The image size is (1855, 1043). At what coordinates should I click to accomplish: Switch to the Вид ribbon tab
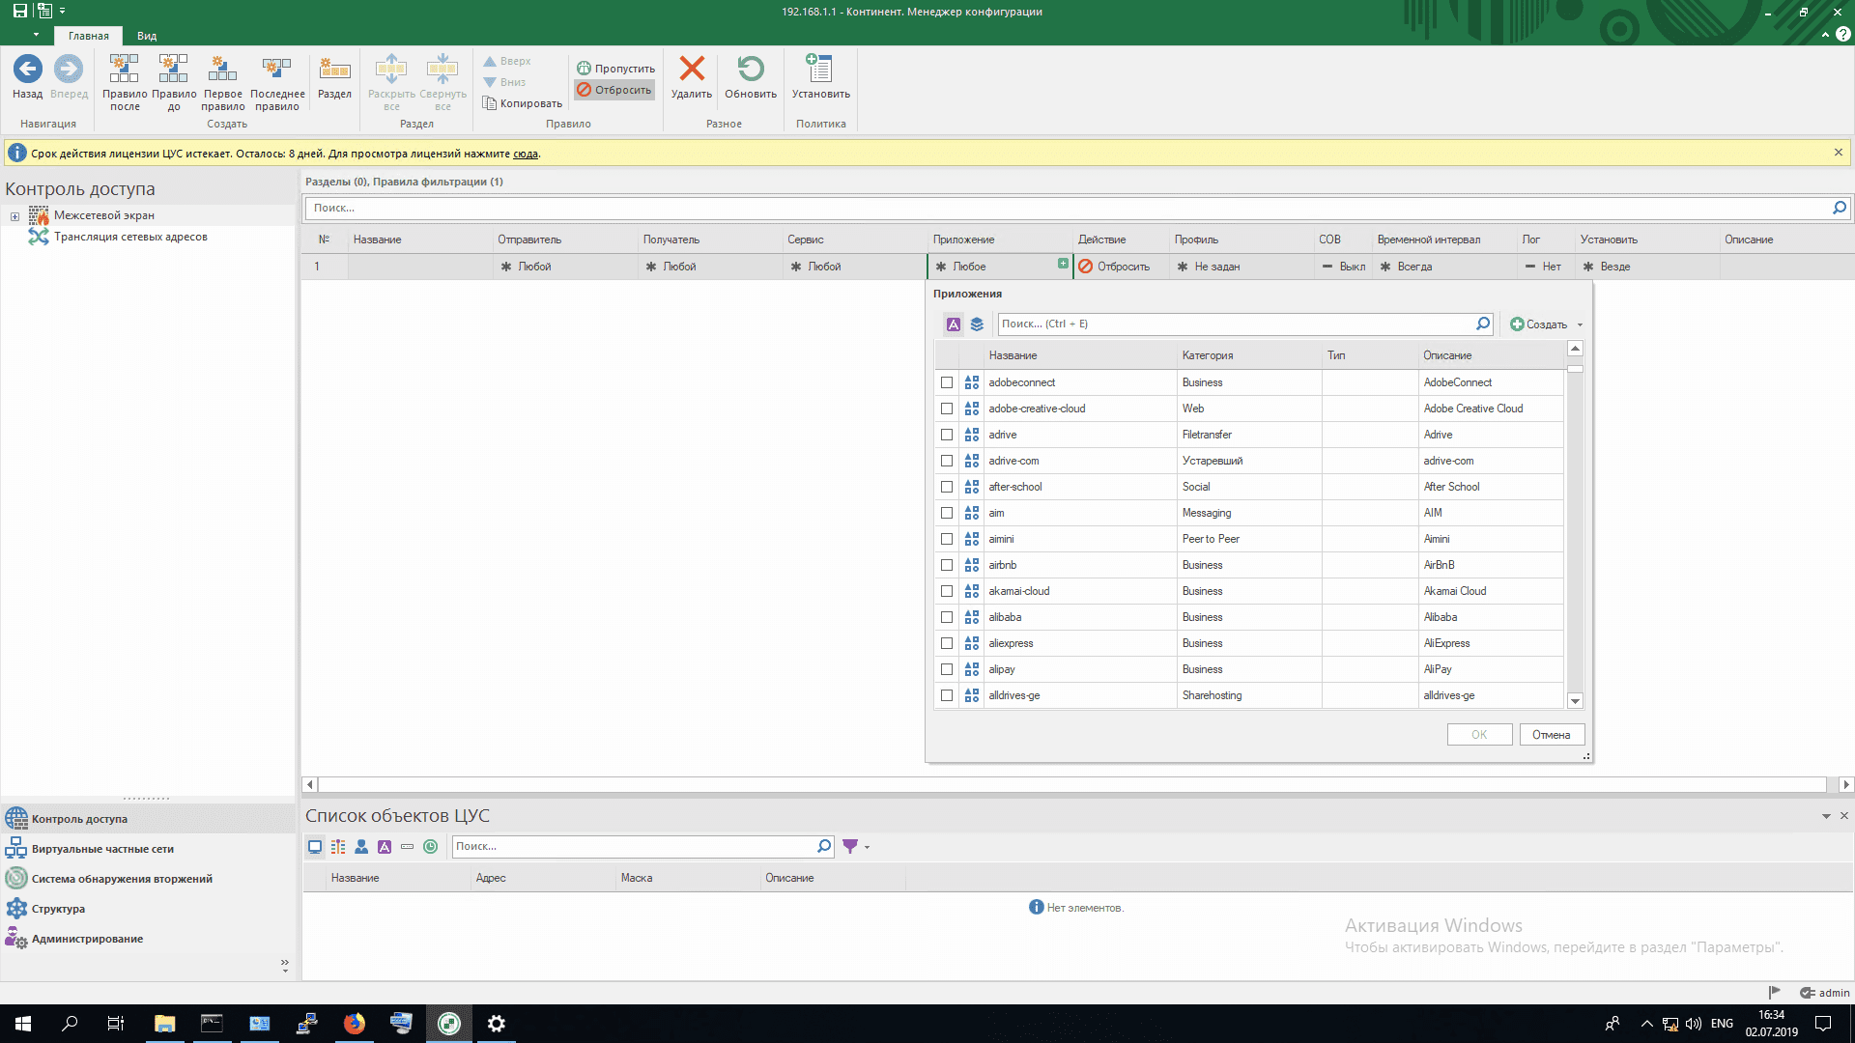[x=147, y=36]
